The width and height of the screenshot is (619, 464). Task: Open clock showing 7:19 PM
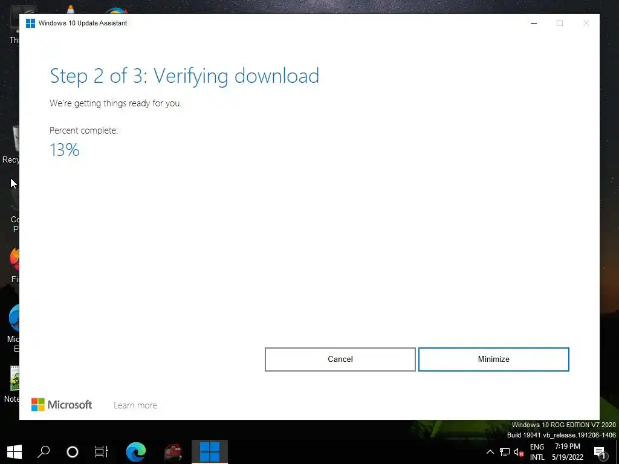point(567,452)
